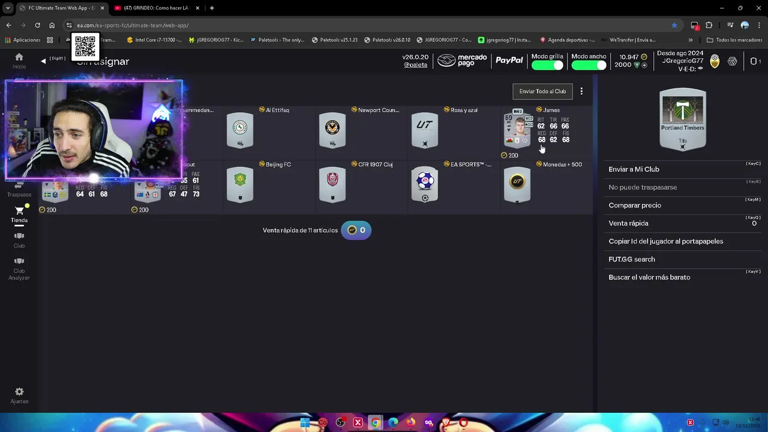This screenshot has height=432, width=768.
Task: Open Windows Start menu
Action: click(x=305, y=422)
